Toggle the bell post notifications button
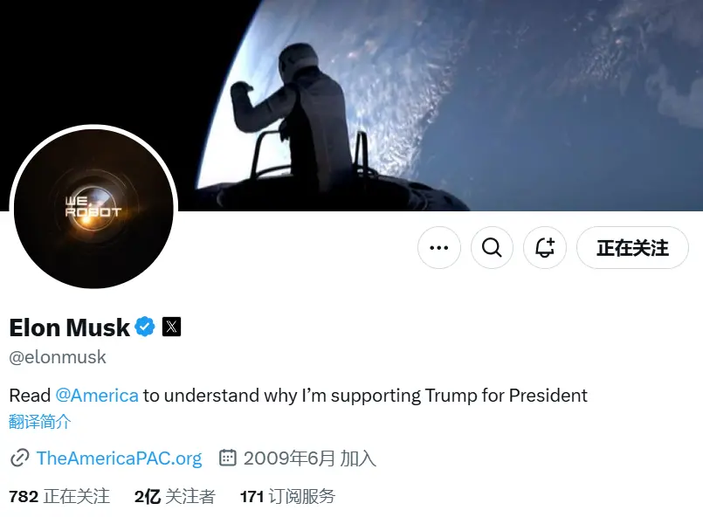The width and height of the screenshot is (703, 517). click(x=545, y=248)
